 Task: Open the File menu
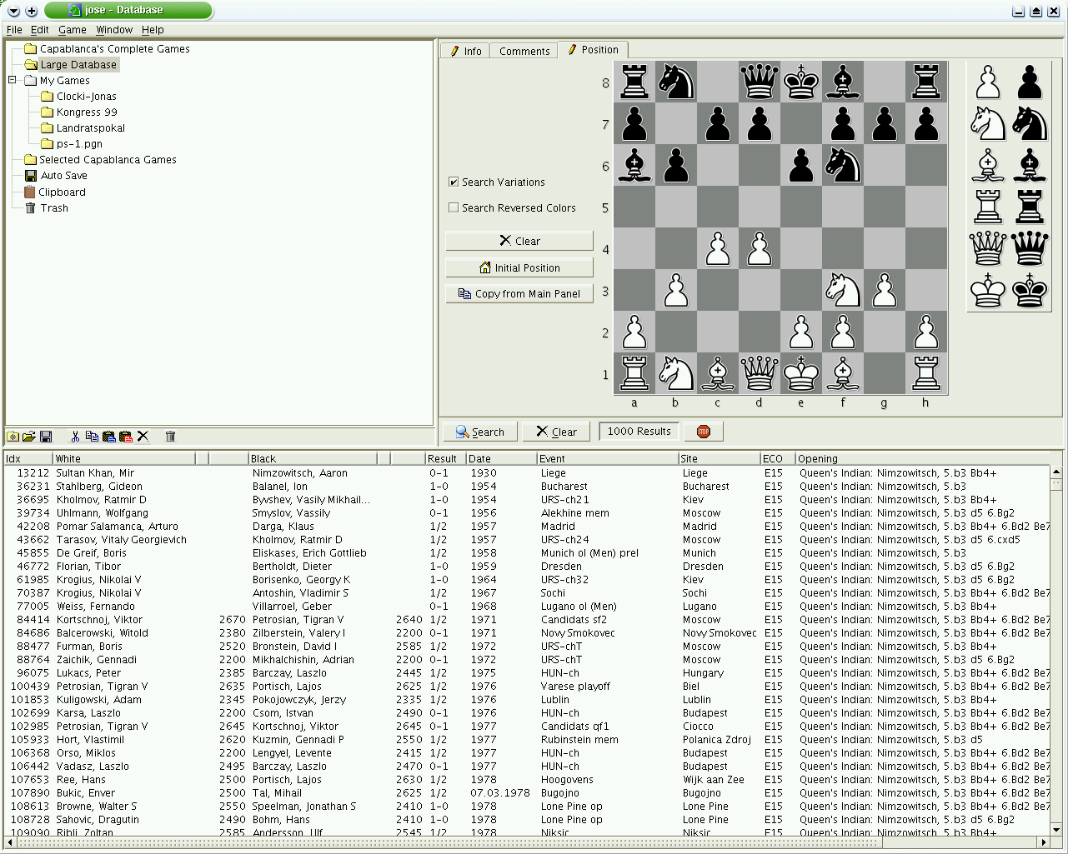click(x=14, y=30)
